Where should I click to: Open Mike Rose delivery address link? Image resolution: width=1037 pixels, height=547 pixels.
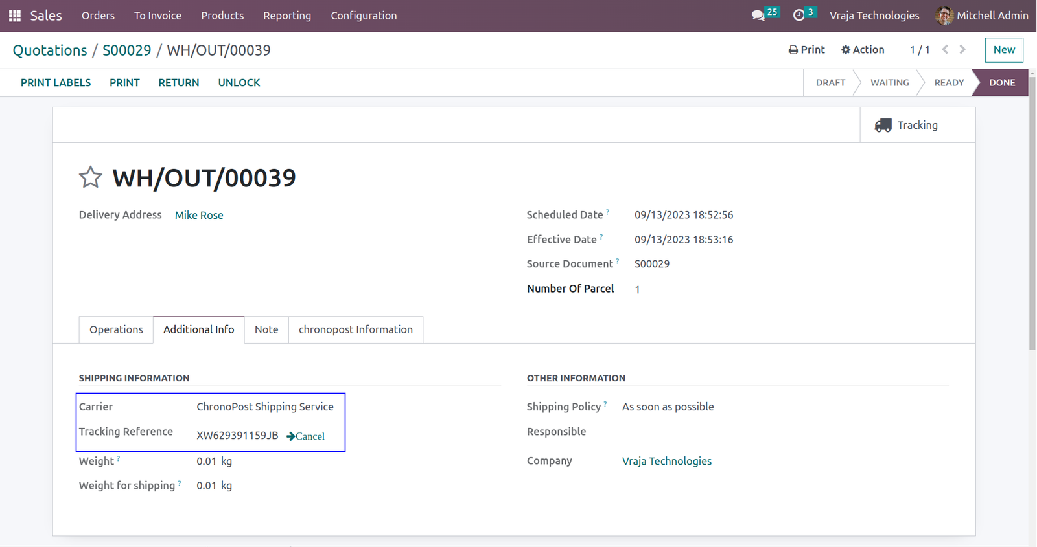[x=199, y=215]
